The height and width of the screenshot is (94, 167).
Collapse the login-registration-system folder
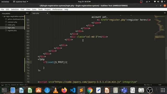coord(2,16)
